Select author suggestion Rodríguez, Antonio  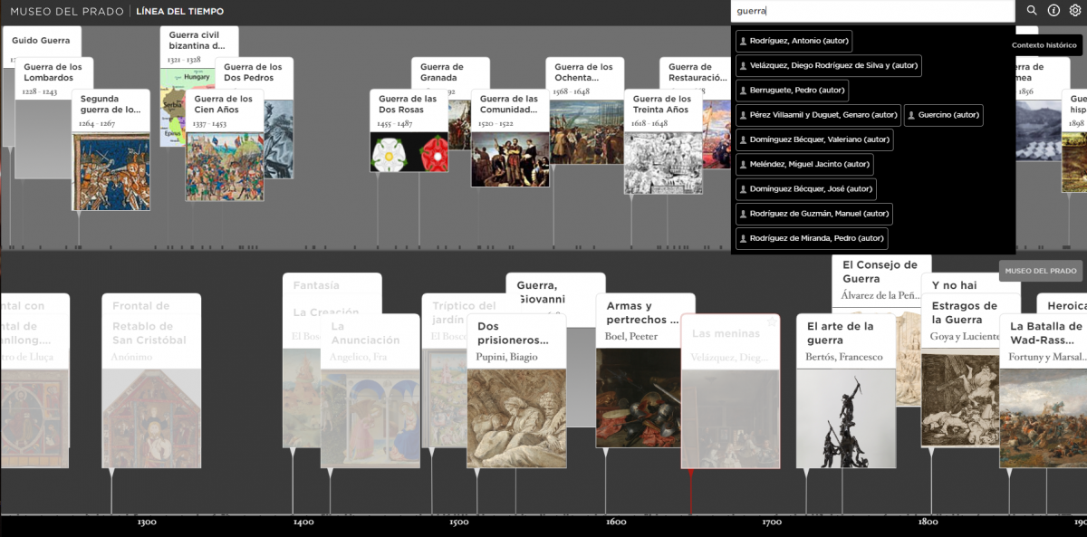point(794,41)
